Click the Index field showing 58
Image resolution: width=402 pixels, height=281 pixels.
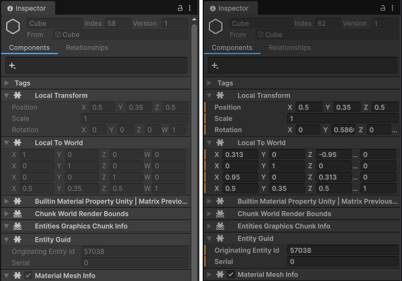click(x=118, y=23)
